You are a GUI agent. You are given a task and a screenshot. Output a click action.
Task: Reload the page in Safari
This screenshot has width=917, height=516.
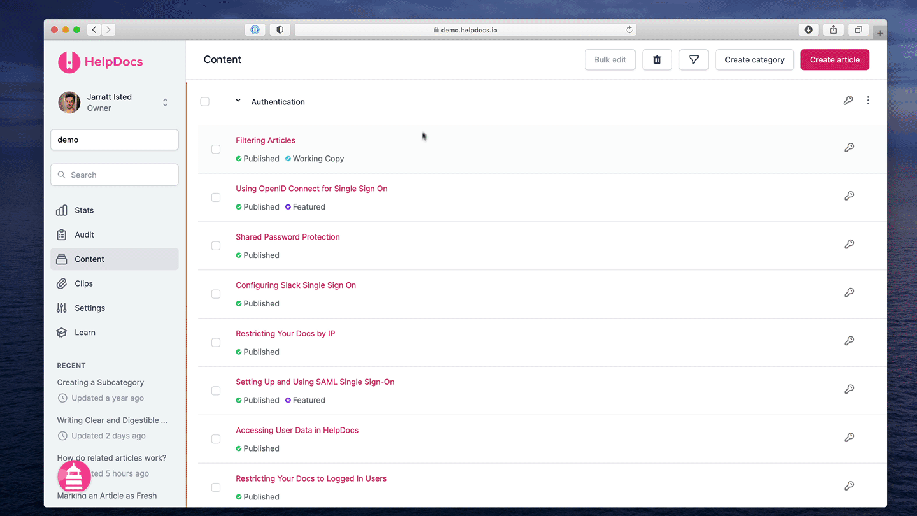click(629, 30)
